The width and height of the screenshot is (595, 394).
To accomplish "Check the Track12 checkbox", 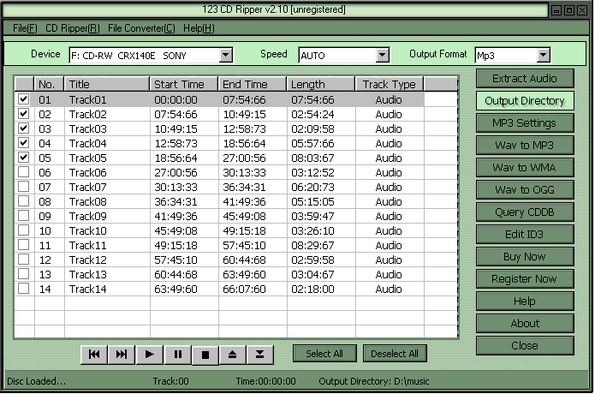I will point(23,260).
